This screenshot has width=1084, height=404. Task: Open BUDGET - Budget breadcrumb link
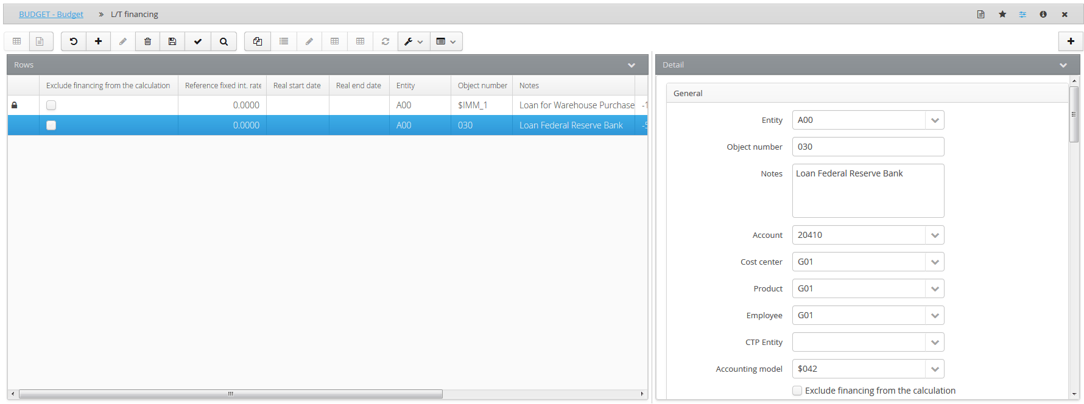pos(51,14)
